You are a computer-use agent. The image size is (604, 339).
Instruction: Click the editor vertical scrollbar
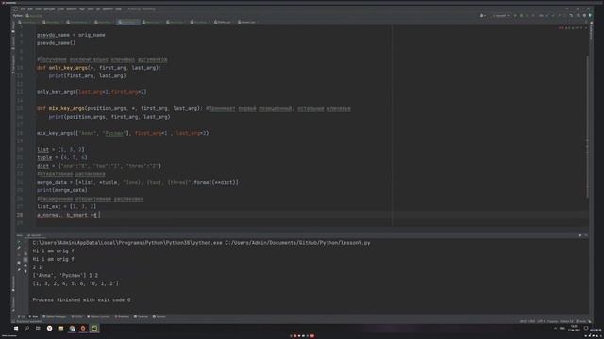587,127
